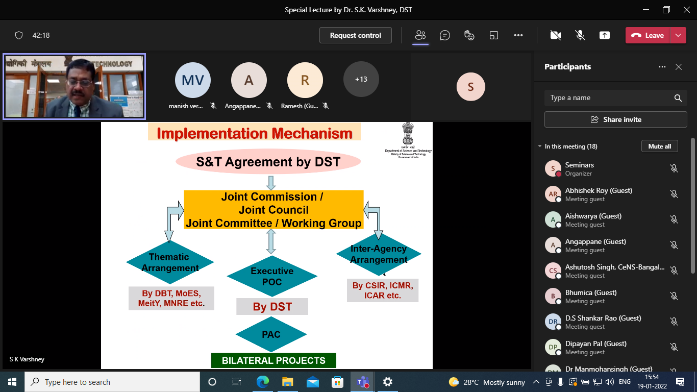Screen dimensions: 697x392
Task: Open the Participants panel more options ellipsis
Action: [662, 67]
